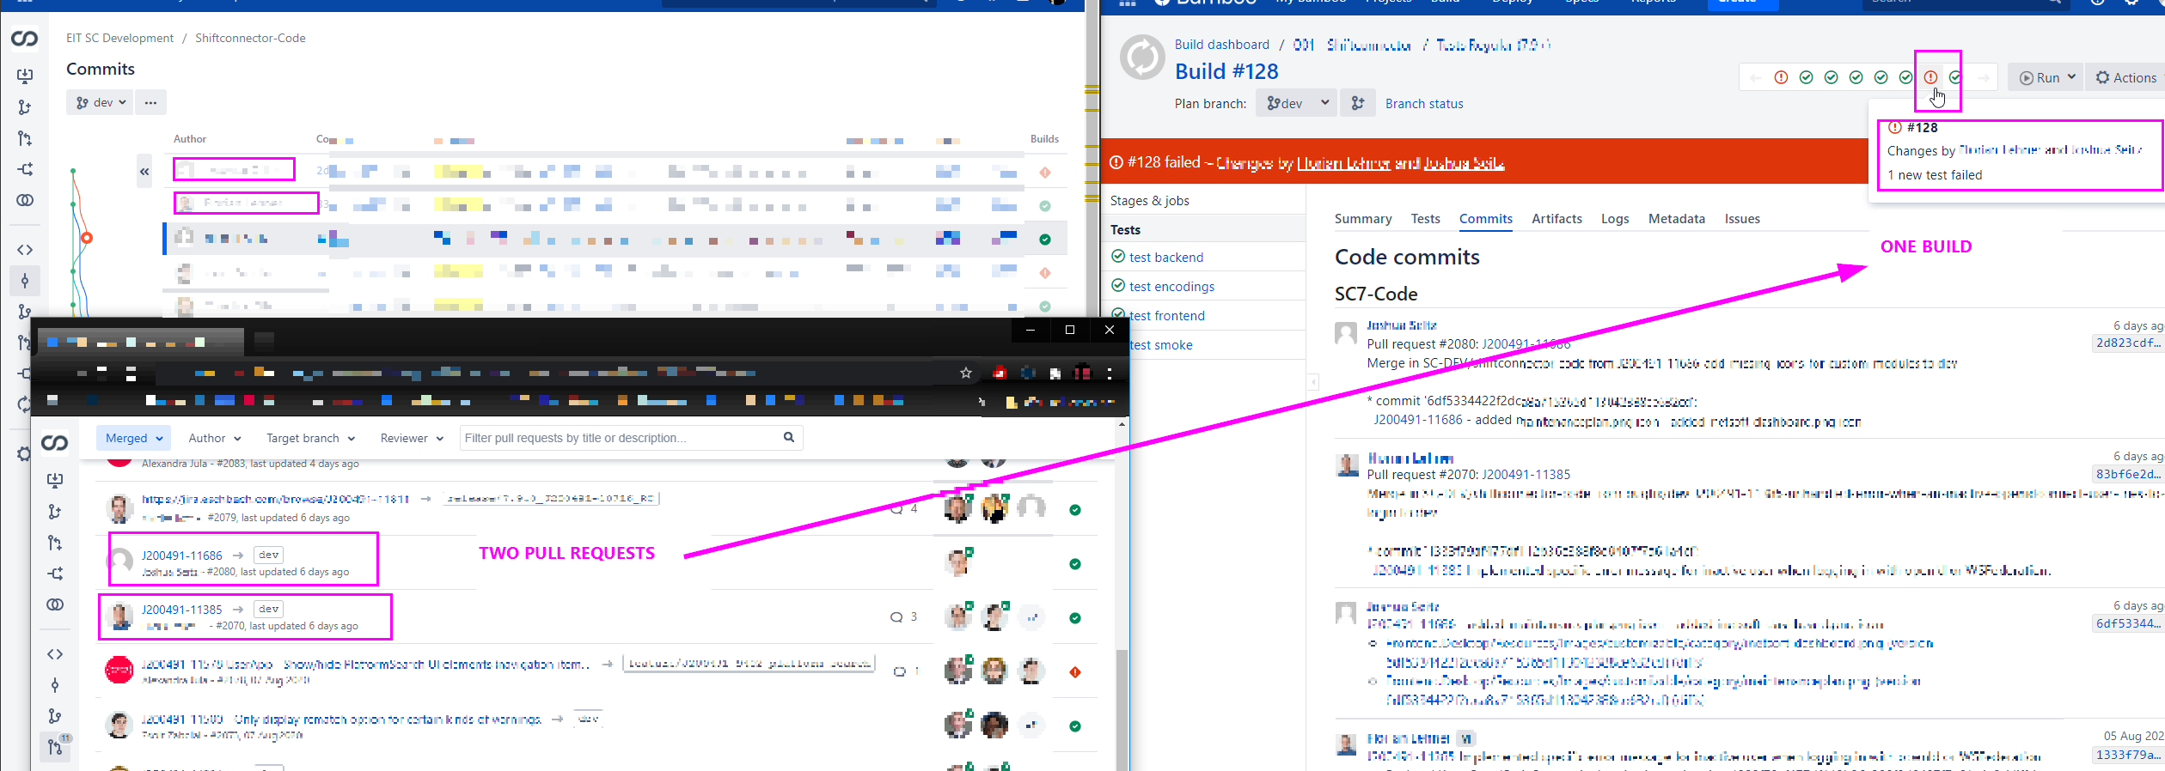Open commit hash 2d823cdf
Viewport: 2165px width, 771px height.
(2128, 343)
